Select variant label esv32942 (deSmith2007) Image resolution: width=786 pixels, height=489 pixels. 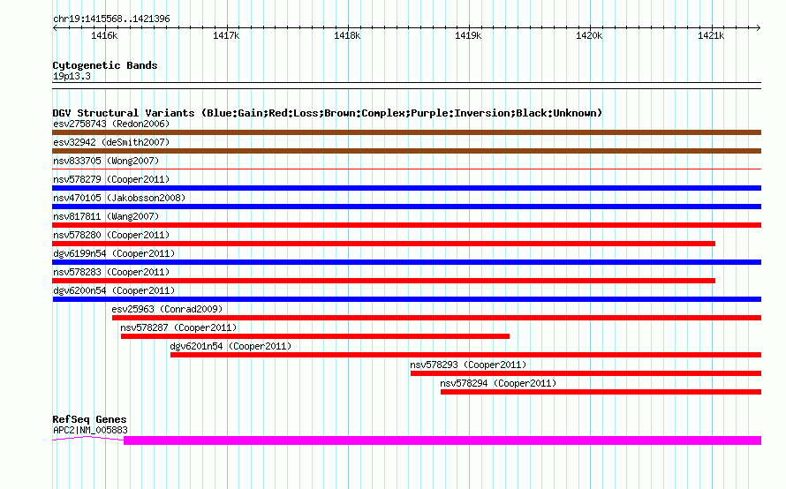[111, 142]
